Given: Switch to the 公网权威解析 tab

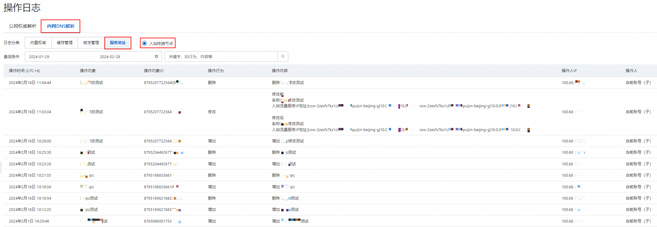Looking at the screenshot, I should (23, 26).
